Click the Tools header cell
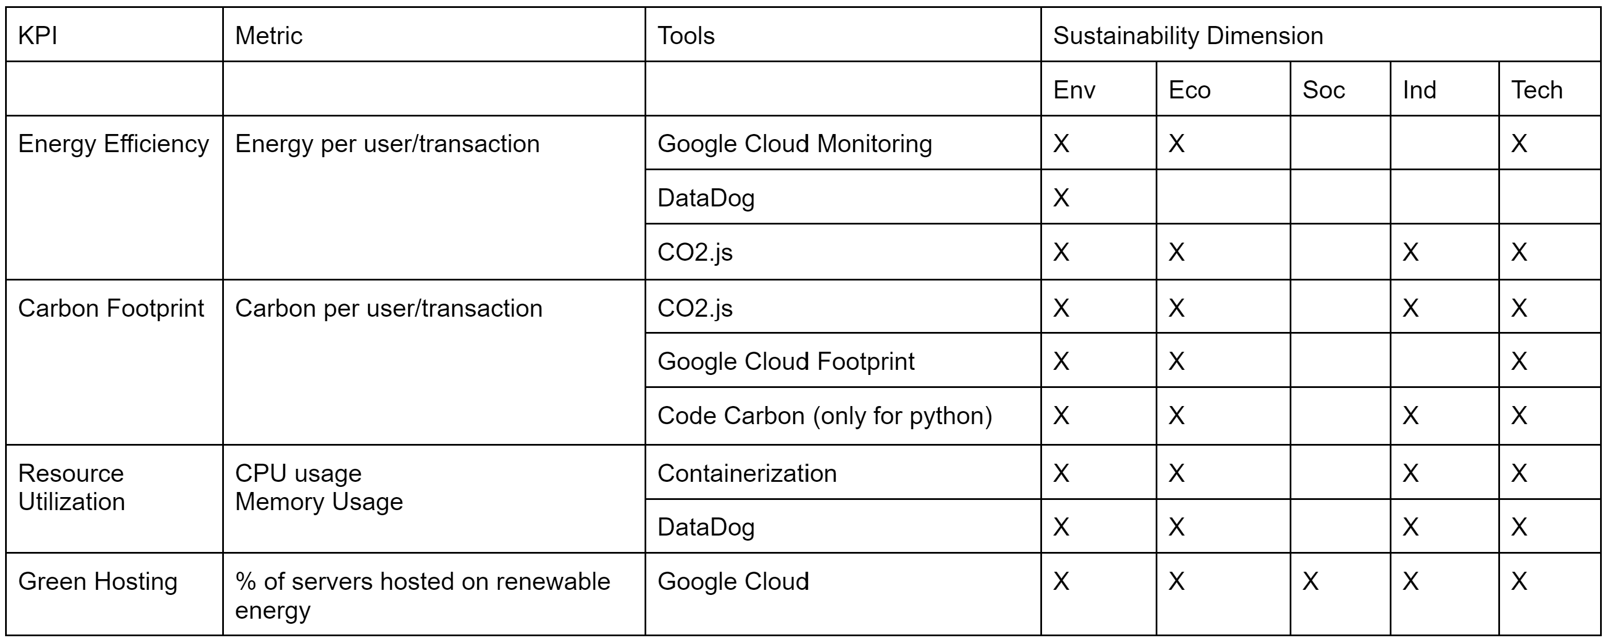Screen dimensions: 1608x643 point(842,35)
